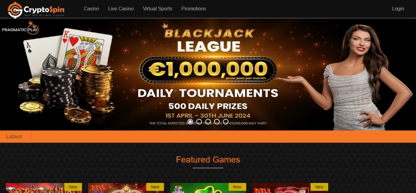This screenshot has height=193, width=416.
Task: Go to Virtual Sports section
Action: 157,9
